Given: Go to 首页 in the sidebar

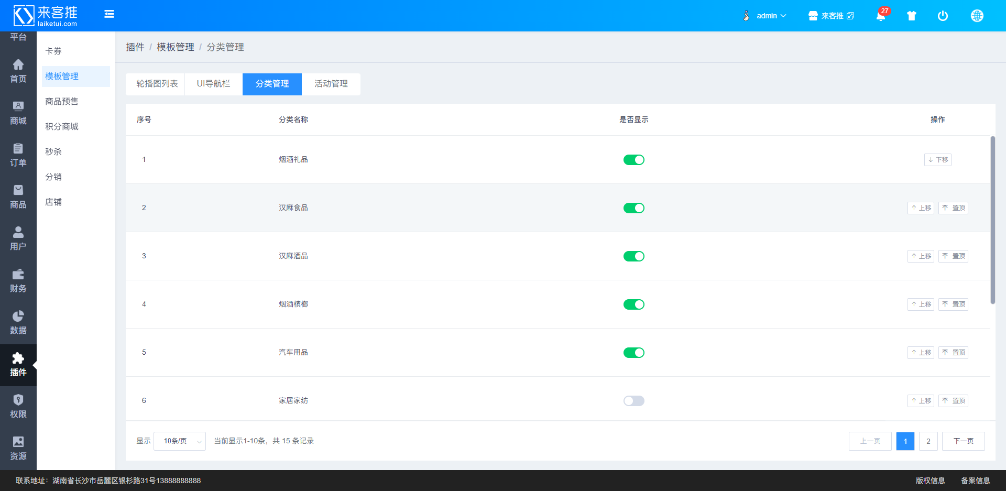Looking at the screenshot, I should pos(18,71).
